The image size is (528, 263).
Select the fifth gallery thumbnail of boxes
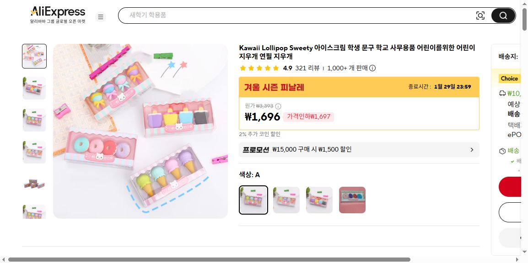[34, 184]
